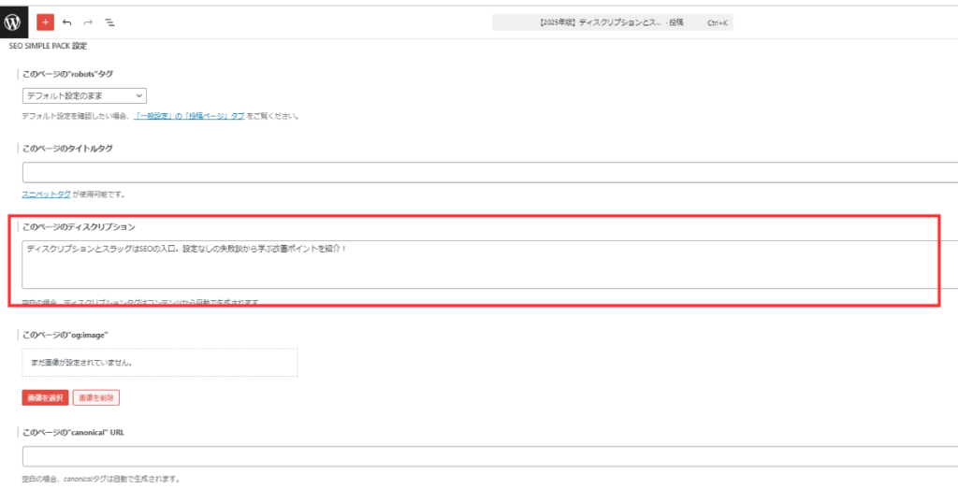The width and height of the screenshot is (958, 503).
Task: Open the スニペットタグ help link
Action: point(46,194)
